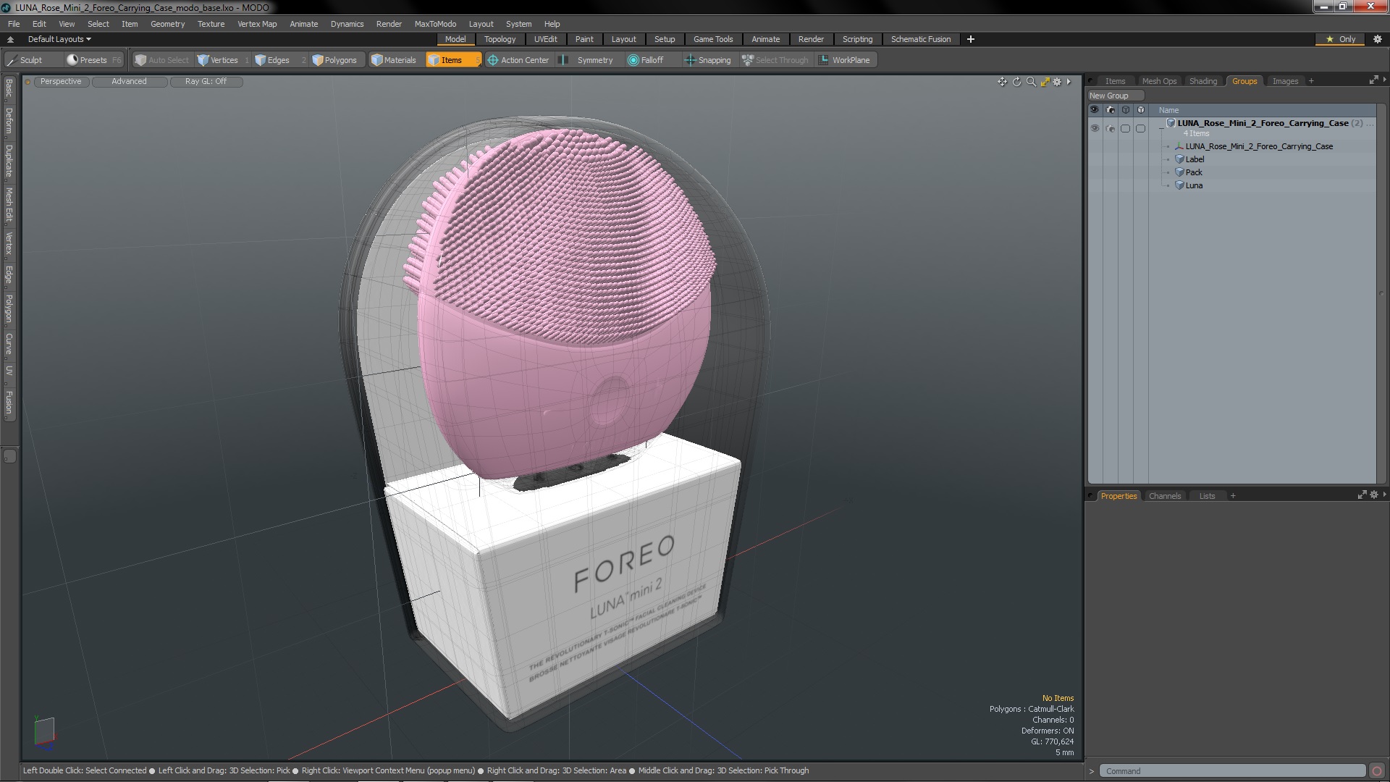The width and height of the screenshot is (1390, 782).
Task: Select the Sculpt tool icon
Action: tap(12, 60)
